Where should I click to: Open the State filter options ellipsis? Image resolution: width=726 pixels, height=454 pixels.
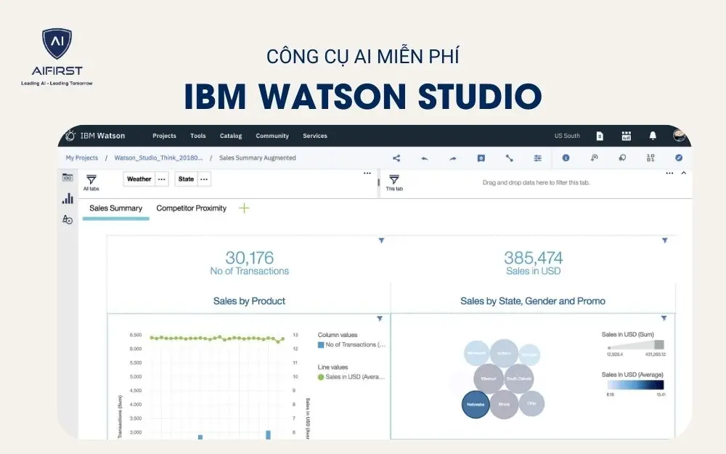[204, 179]
